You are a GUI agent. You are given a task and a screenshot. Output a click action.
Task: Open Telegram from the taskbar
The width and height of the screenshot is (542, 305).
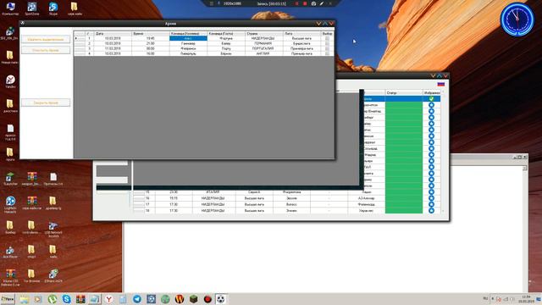point(137,299)
